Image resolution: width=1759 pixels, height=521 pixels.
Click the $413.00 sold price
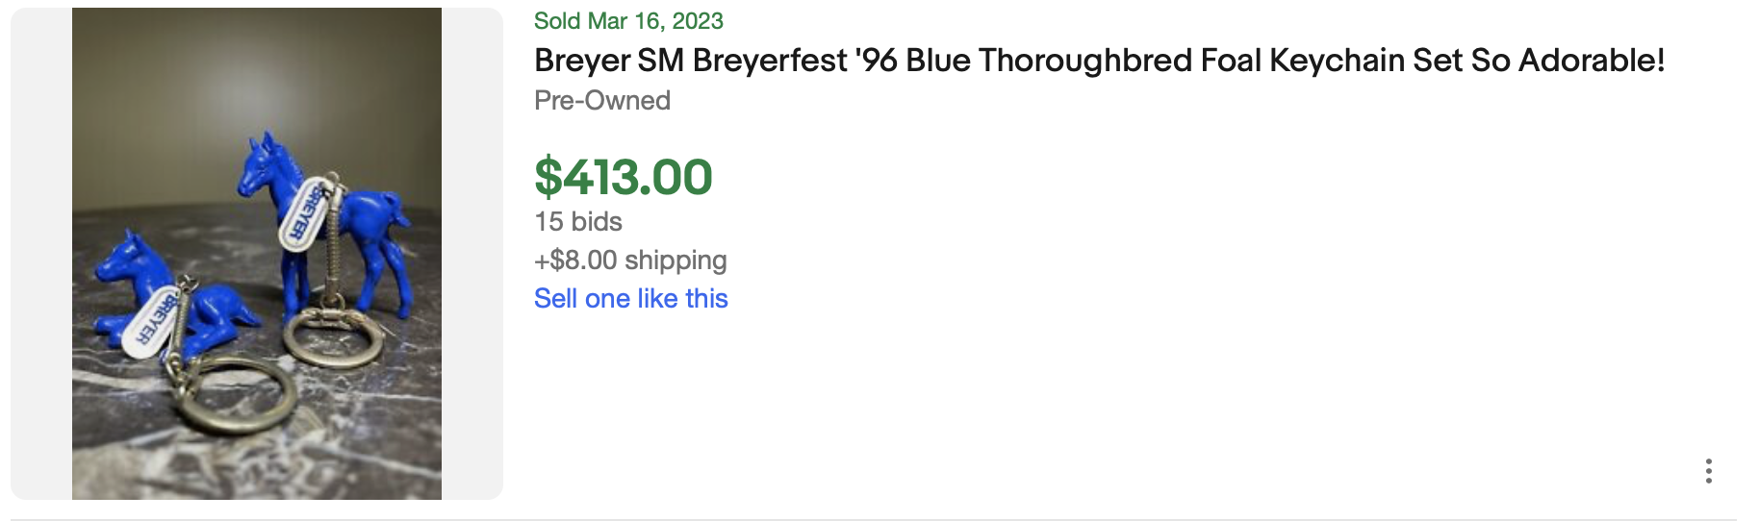[623, 178]
